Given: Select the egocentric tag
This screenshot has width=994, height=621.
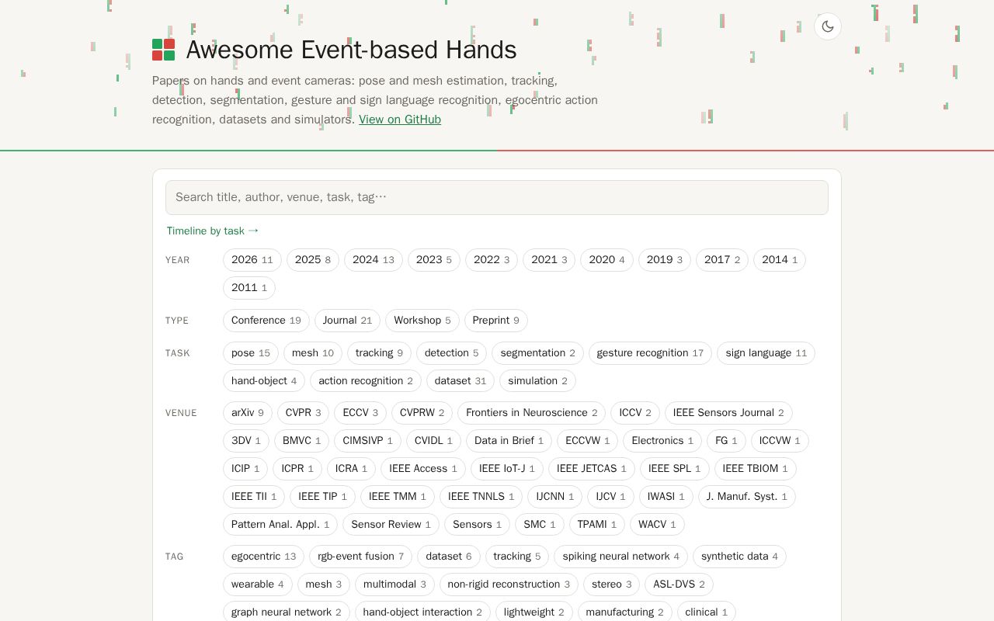Looking at the screenshot, I should (263, 557).
